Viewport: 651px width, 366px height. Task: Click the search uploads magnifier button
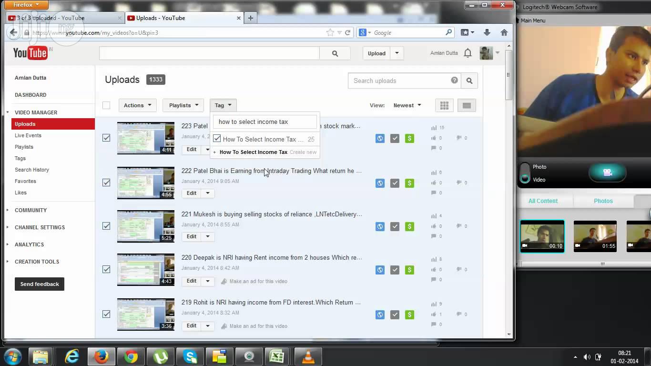click(x=469, y=81)
